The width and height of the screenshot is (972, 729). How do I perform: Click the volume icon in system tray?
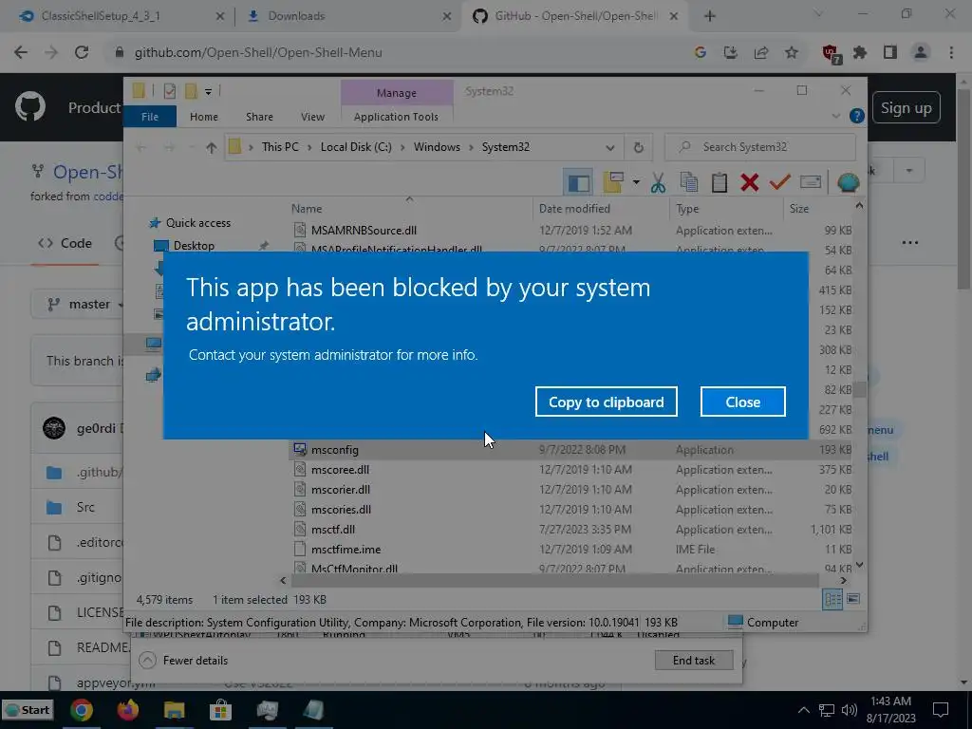(x=850, y=710)
